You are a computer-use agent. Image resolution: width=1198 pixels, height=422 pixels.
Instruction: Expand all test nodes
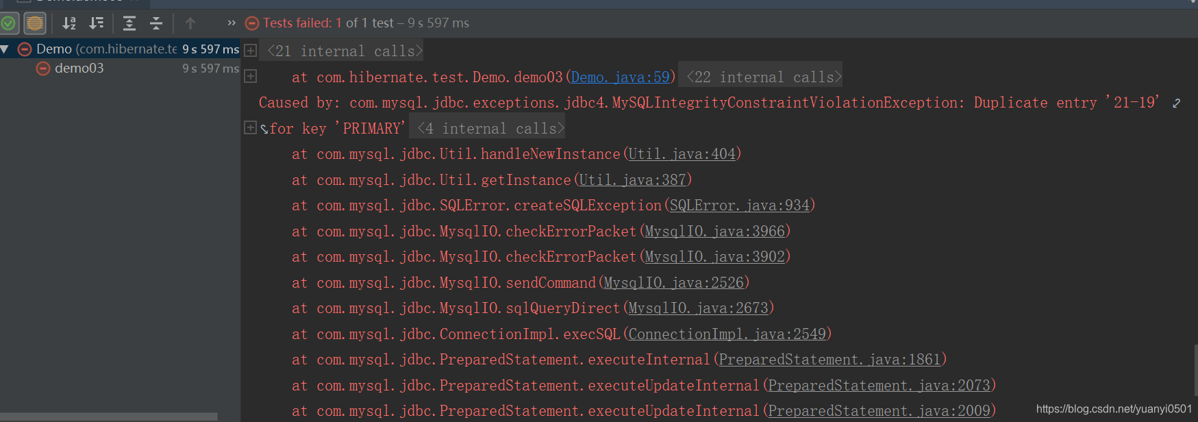click(x=129, y=23)
